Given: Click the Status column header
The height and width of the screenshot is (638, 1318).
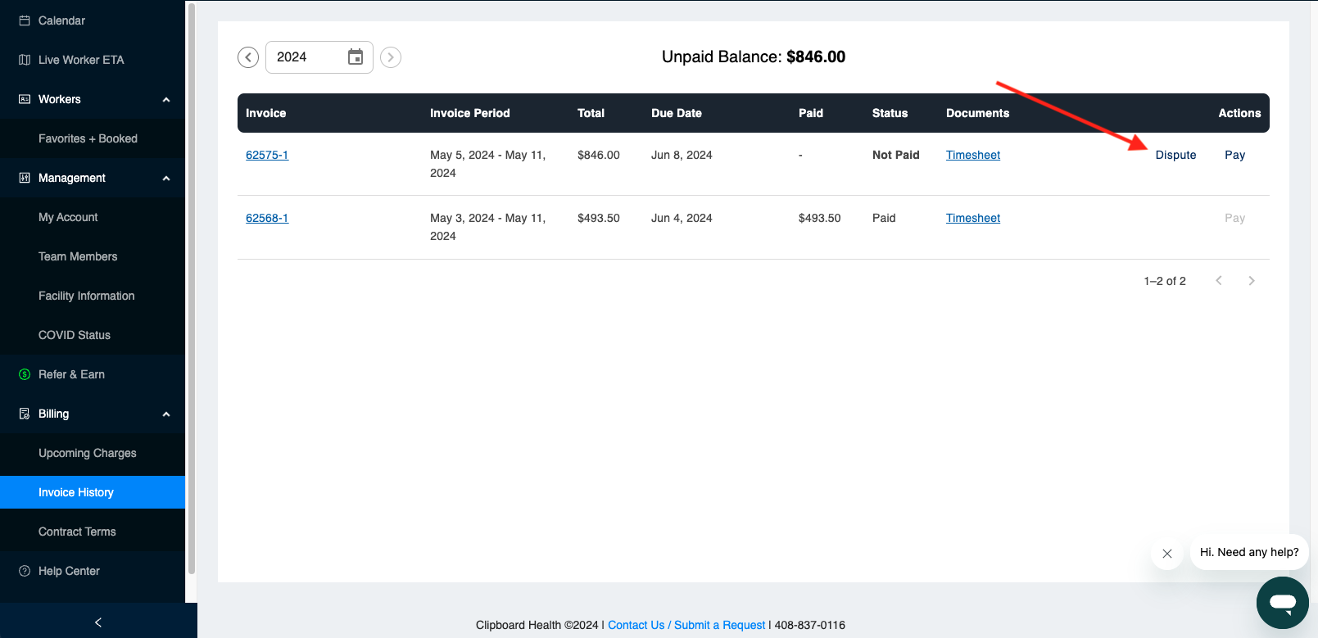Looking at the screenshot, I should 890,113.
